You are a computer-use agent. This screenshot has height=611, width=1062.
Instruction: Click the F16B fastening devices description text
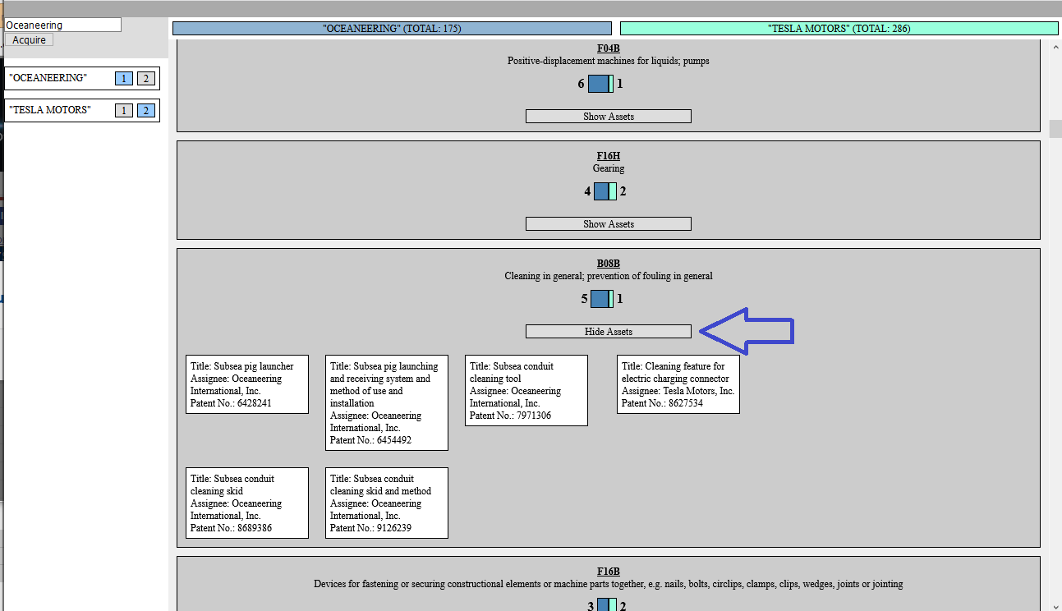pos(609,584)
